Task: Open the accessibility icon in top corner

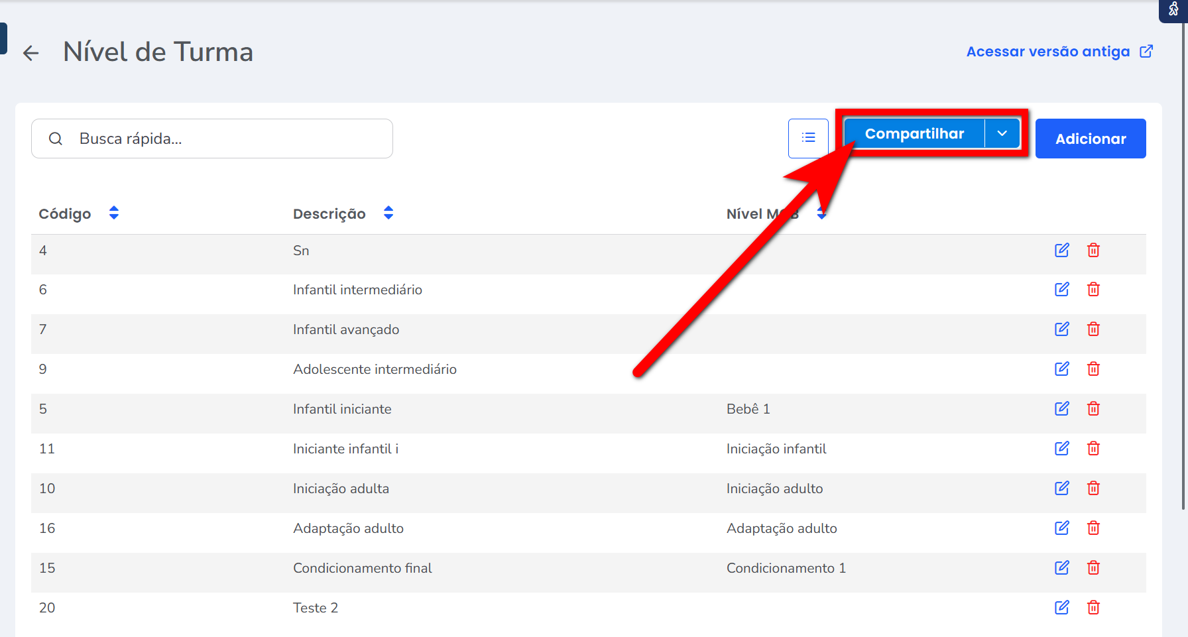Action: pyautogui.click(x=1173, y=10)
